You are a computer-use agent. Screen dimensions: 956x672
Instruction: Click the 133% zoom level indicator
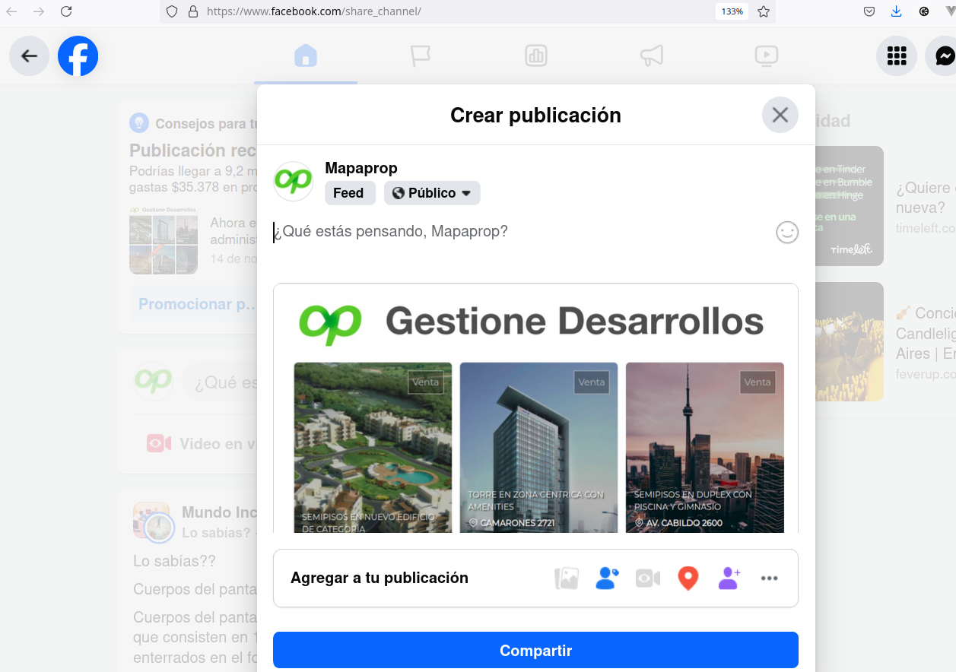click(732, 11)
